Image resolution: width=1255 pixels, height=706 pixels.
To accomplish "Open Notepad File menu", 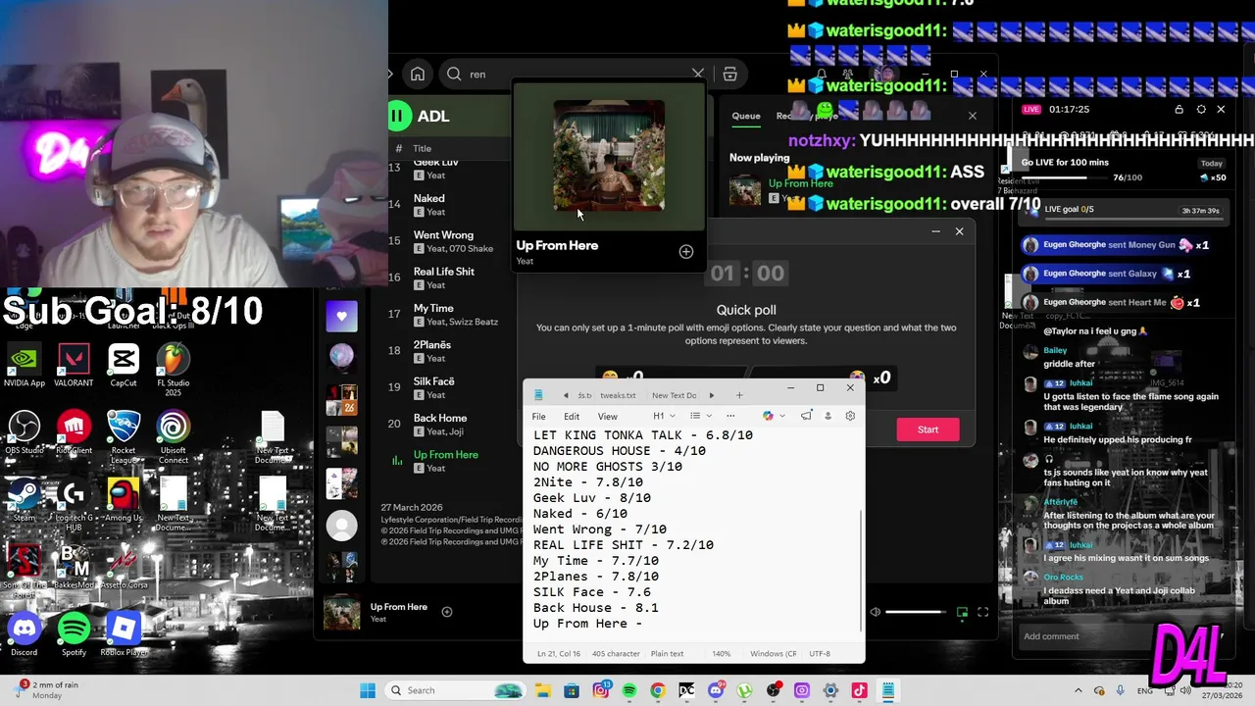I will coord(538,417).
